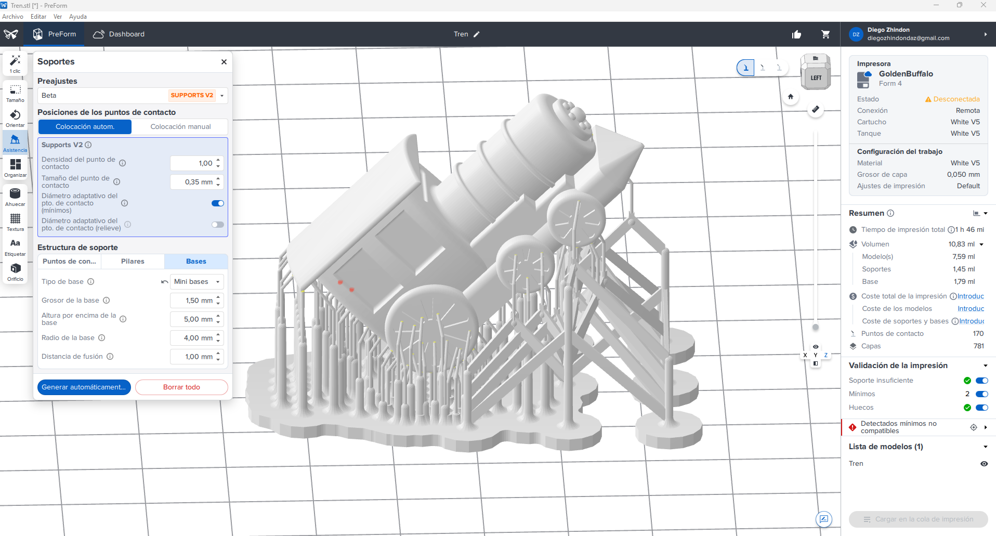Open the Archivo menu
Image resolution: width=996 pixels, height=536 pixels.
[12, 17]
